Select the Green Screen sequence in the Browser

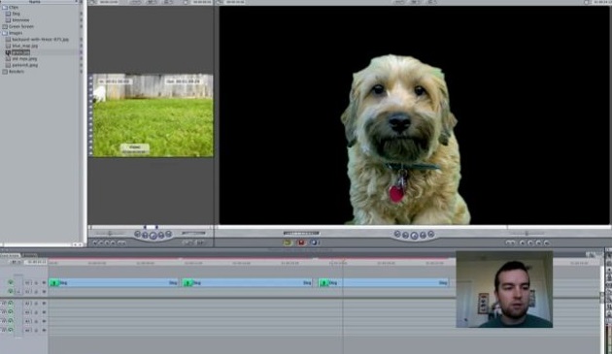(x=20, y=26)
